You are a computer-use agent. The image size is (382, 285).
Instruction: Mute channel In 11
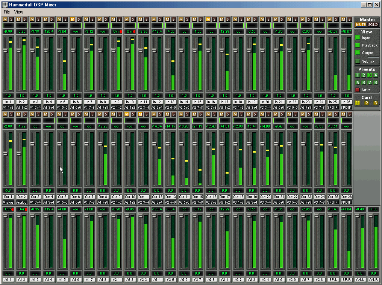pos(140,19)
